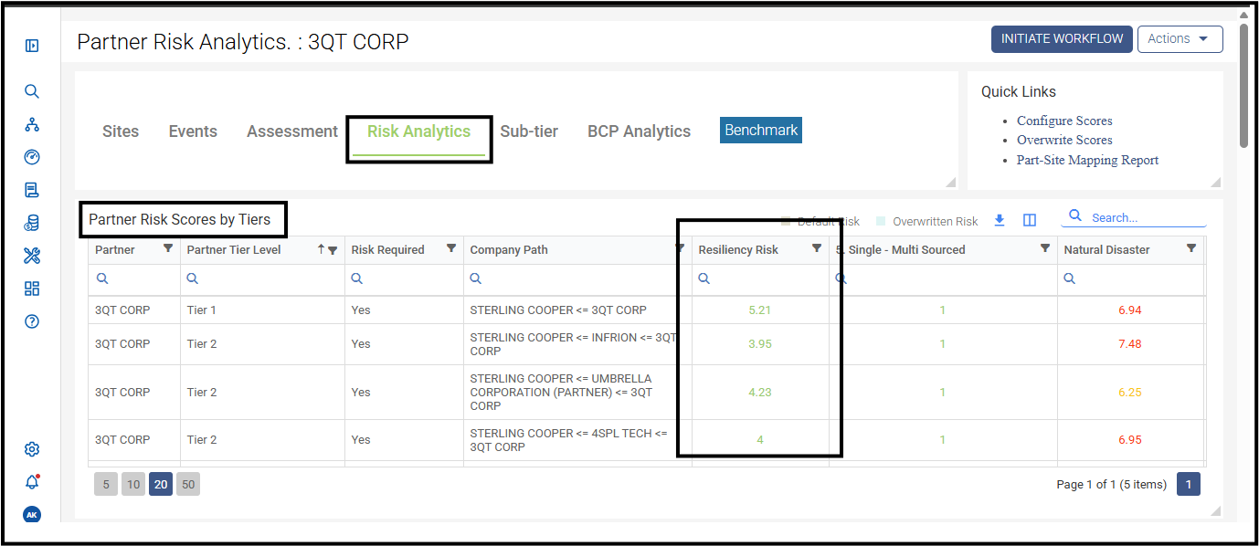Open the gauge dashboard icon in sidebar
The image size is (1259, 546).
coord(32,157)
